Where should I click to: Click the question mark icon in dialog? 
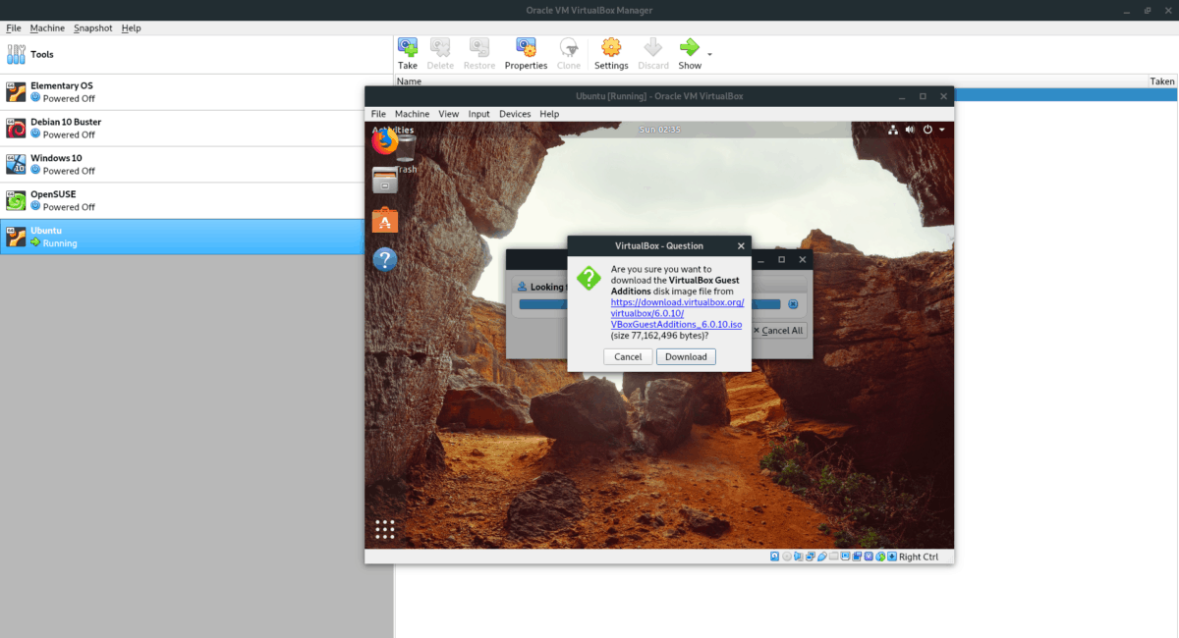click(x=589, y=278)
